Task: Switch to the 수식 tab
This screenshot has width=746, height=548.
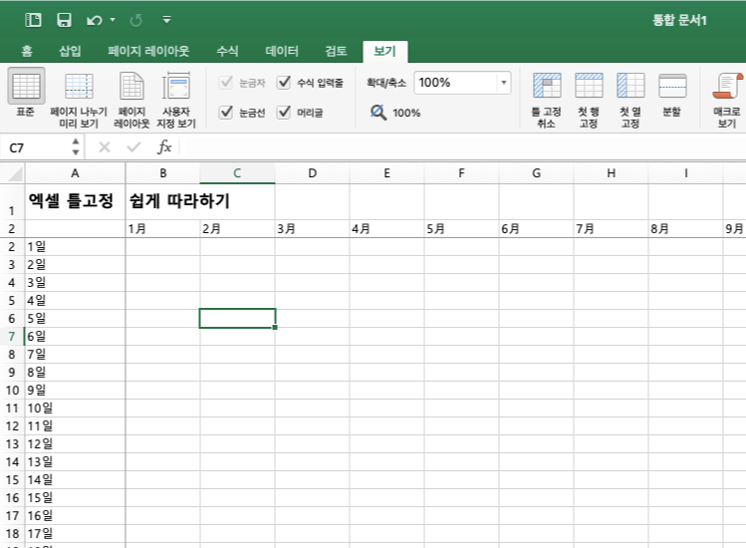Action: [x=227, y=51]
